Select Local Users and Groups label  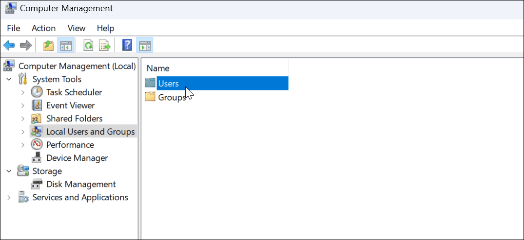(x=91, y=132)
